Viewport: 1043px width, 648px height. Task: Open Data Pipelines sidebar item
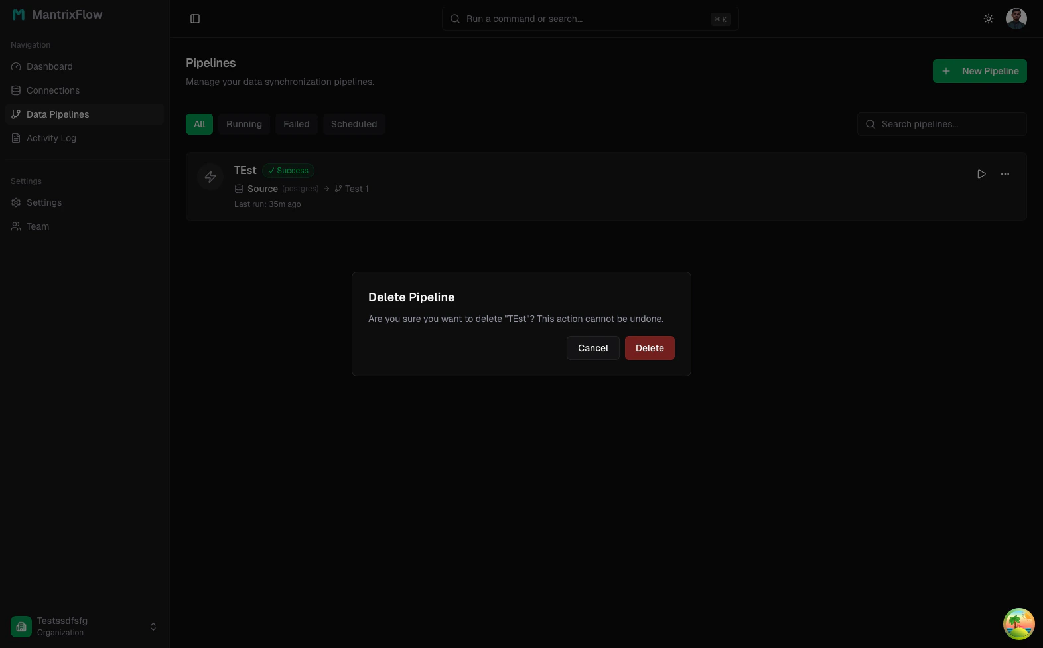84,114
